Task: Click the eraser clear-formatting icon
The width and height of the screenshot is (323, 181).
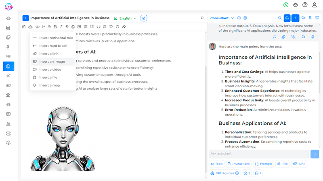Action: point(124,27)
